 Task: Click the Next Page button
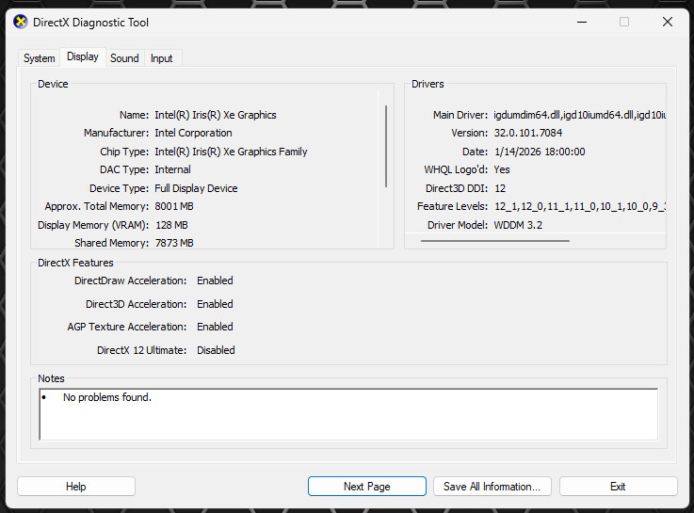[x=367, y=487]
